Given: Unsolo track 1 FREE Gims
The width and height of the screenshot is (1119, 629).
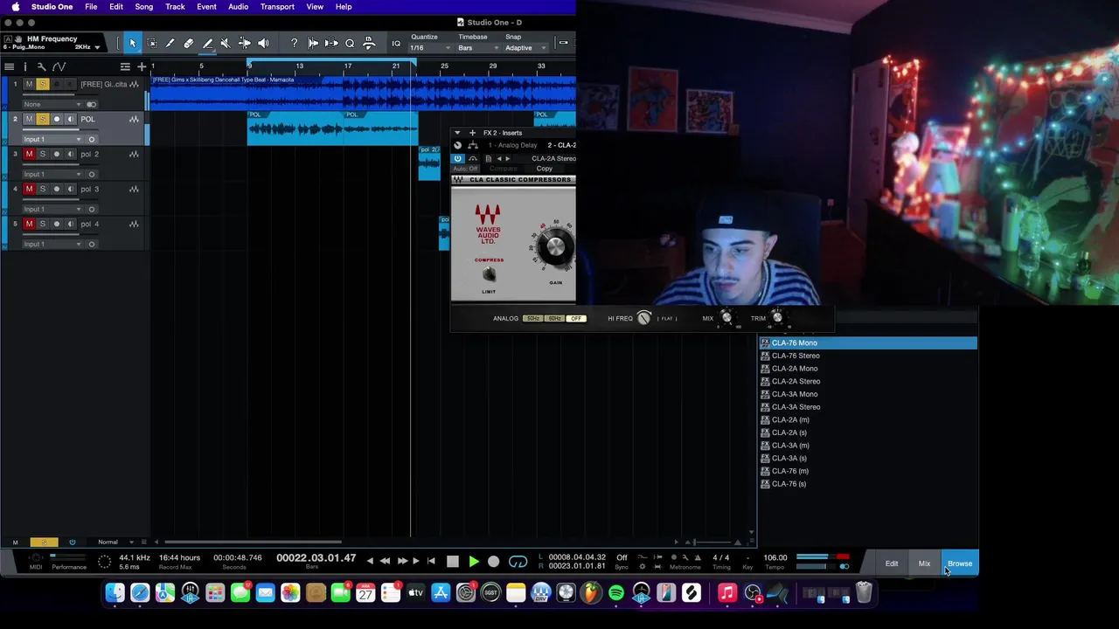Looking at the screenshot, I should coord(43,84).
